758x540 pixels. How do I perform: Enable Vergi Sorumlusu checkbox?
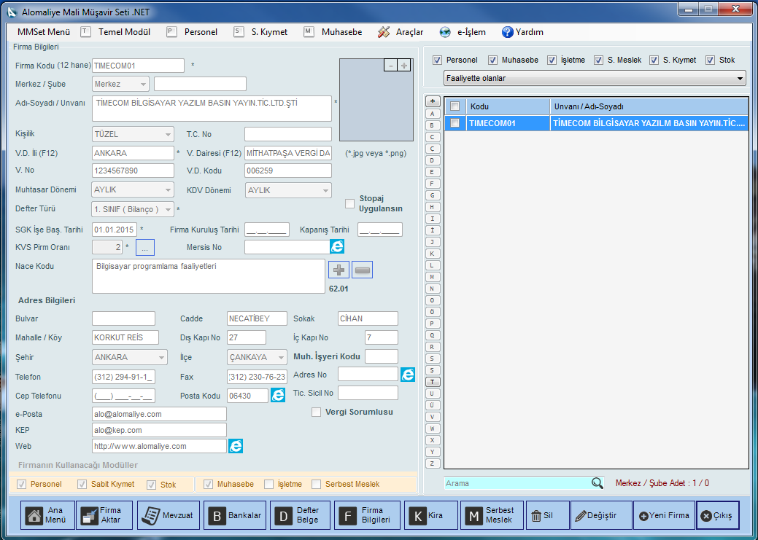click(316, 412)
